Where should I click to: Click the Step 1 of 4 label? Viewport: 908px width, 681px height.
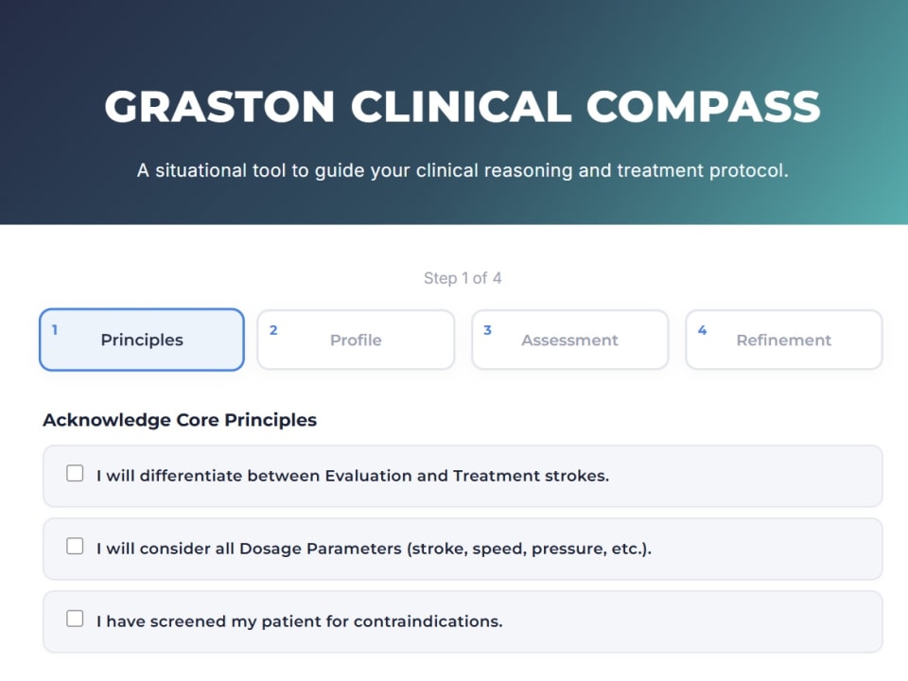[x=463, y=278]
